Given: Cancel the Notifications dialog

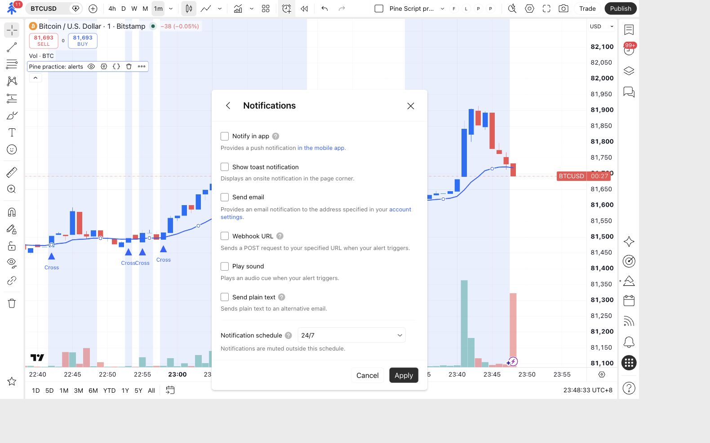Looking at the screenshot, I should coord(367,375).
